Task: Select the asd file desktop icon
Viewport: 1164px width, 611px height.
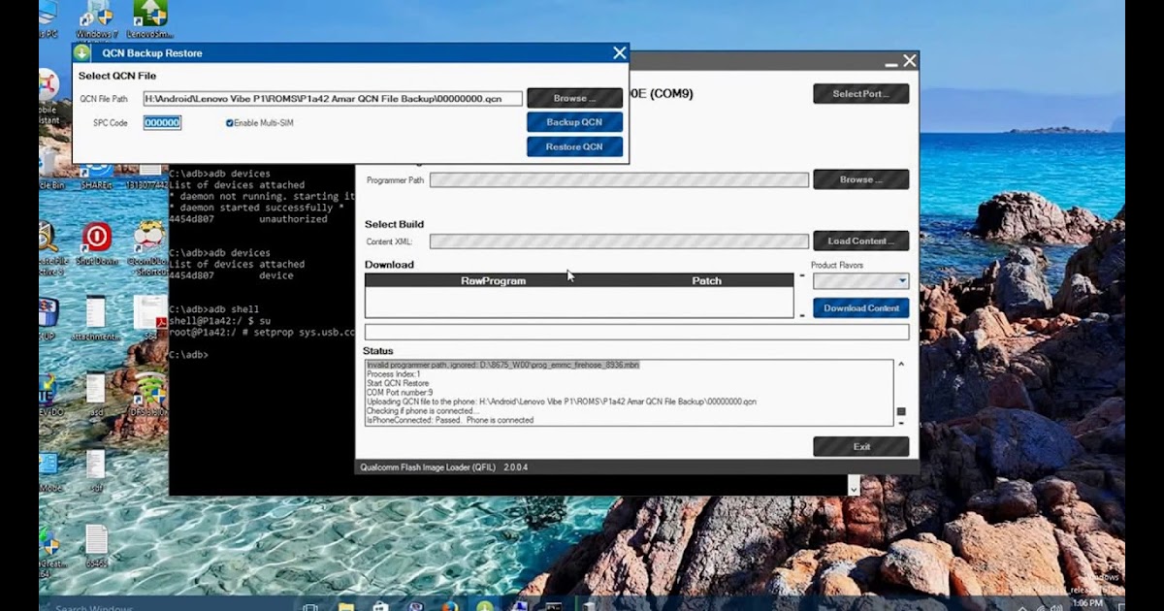Action: pyautogui.click(x=96, y=395)
